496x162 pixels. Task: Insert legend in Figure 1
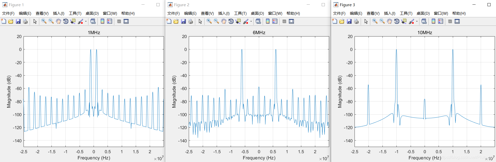[110, 21]
